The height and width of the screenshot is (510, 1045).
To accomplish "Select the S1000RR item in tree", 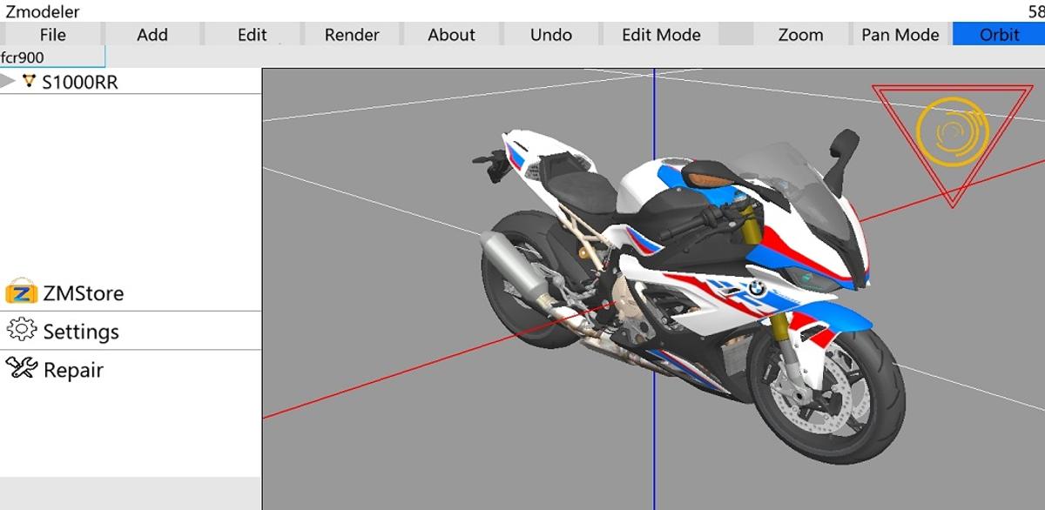I will click(80, 83).
